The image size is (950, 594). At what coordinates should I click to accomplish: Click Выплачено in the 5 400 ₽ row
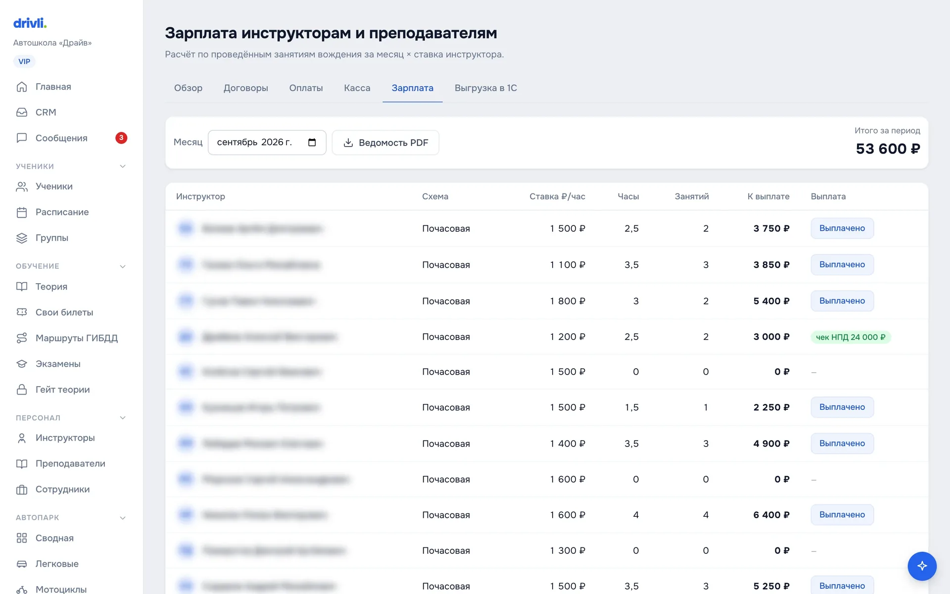click(x=842, y=301)
